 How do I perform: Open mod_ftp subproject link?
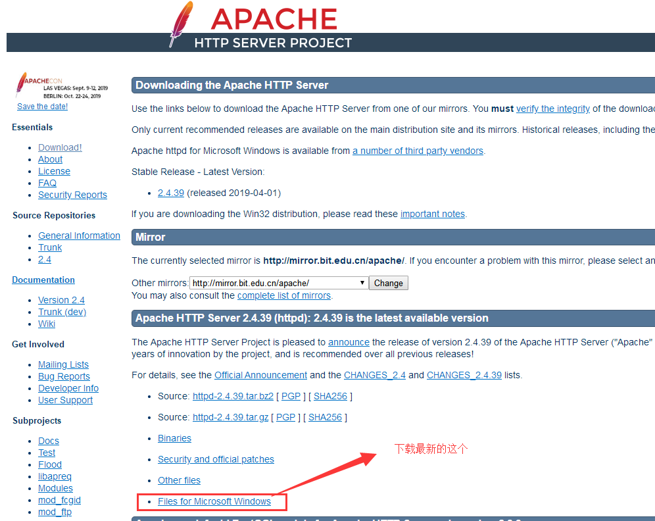pyautogui.click(x=55, y=512)
